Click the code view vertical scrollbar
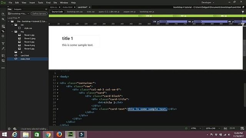 click(244, 95)
